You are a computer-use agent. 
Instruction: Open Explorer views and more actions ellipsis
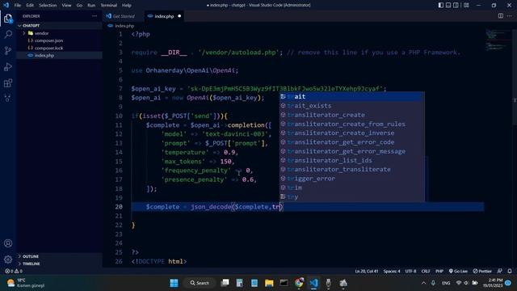pyautogui.click(x=95, y=16)
